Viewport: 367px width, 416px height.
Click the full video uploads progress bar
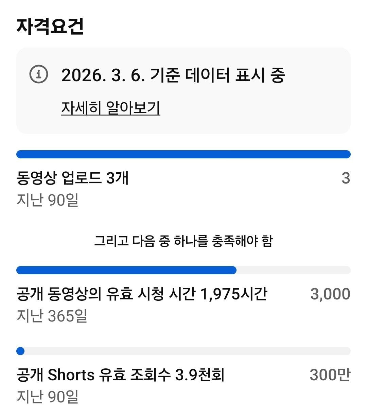tap(183, 154)
